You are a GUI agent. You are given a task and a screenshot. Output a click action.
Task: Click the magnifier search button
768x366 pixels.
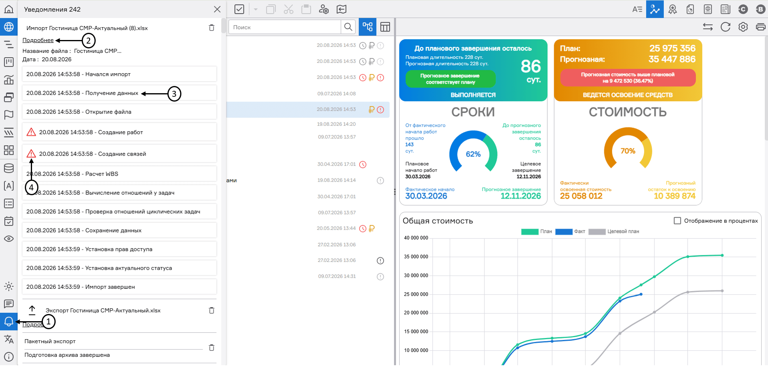click(x=348, y=27)
